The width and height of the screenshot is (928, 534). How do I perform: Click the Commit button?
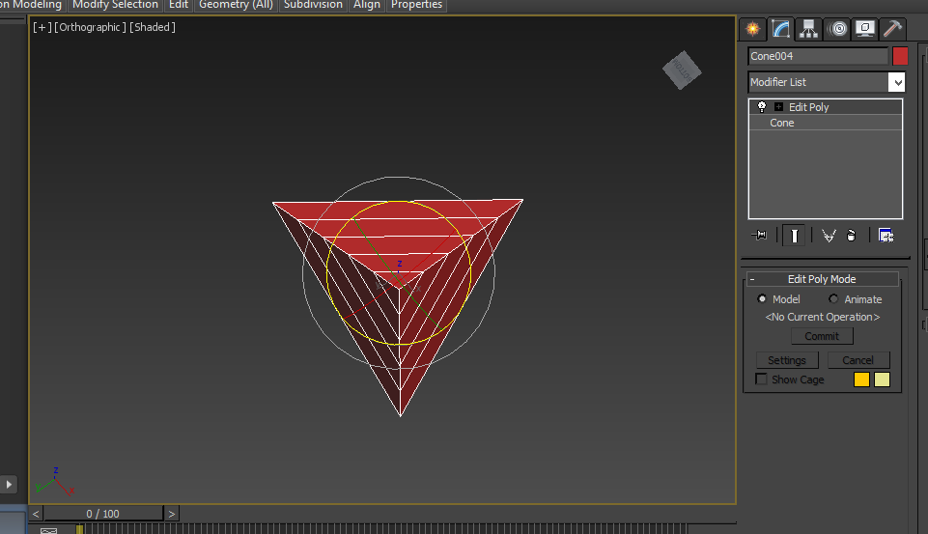[822, 336]
